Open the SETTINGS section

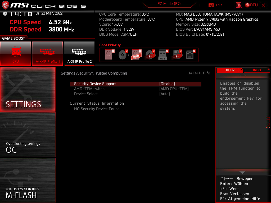[x=28, y=89]
